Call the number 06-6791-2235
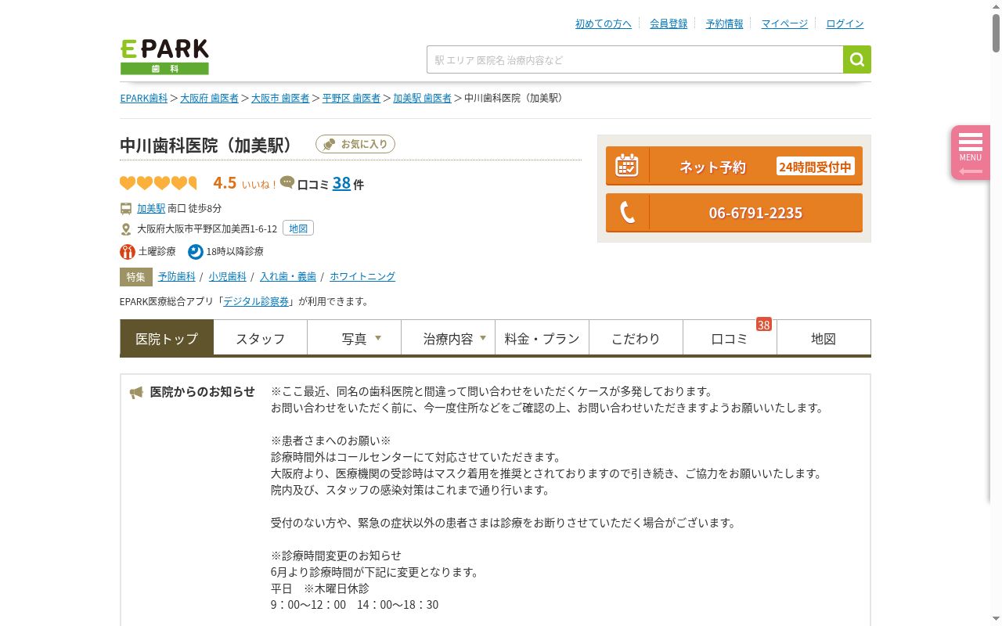The image size is (1002, 626). click(x=734, y=213)
